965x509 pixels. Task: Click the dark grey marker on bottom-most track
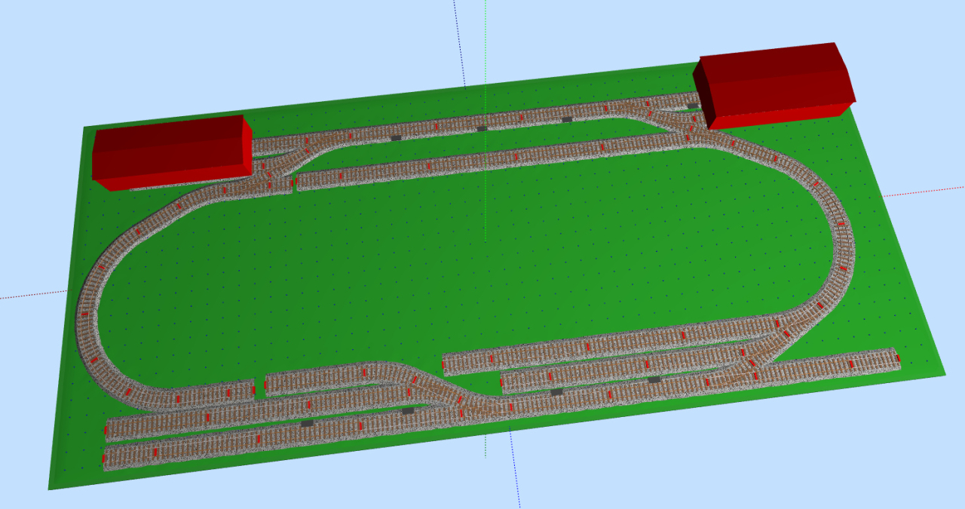(x=307, y=424)
